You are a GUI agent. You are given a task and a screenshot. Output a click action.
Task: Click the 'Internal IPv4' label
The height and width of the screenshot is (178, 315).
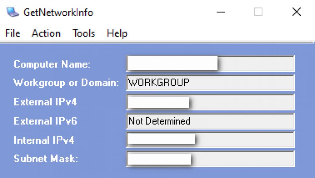point(44,140)
